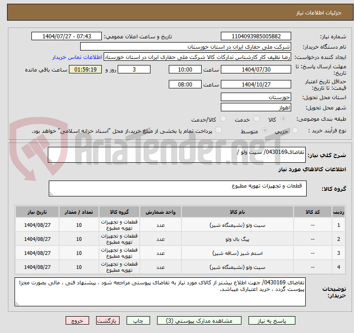354x333 pixels.
Task: Click the quantity 10 in row 2
Action: coord(79,239)
